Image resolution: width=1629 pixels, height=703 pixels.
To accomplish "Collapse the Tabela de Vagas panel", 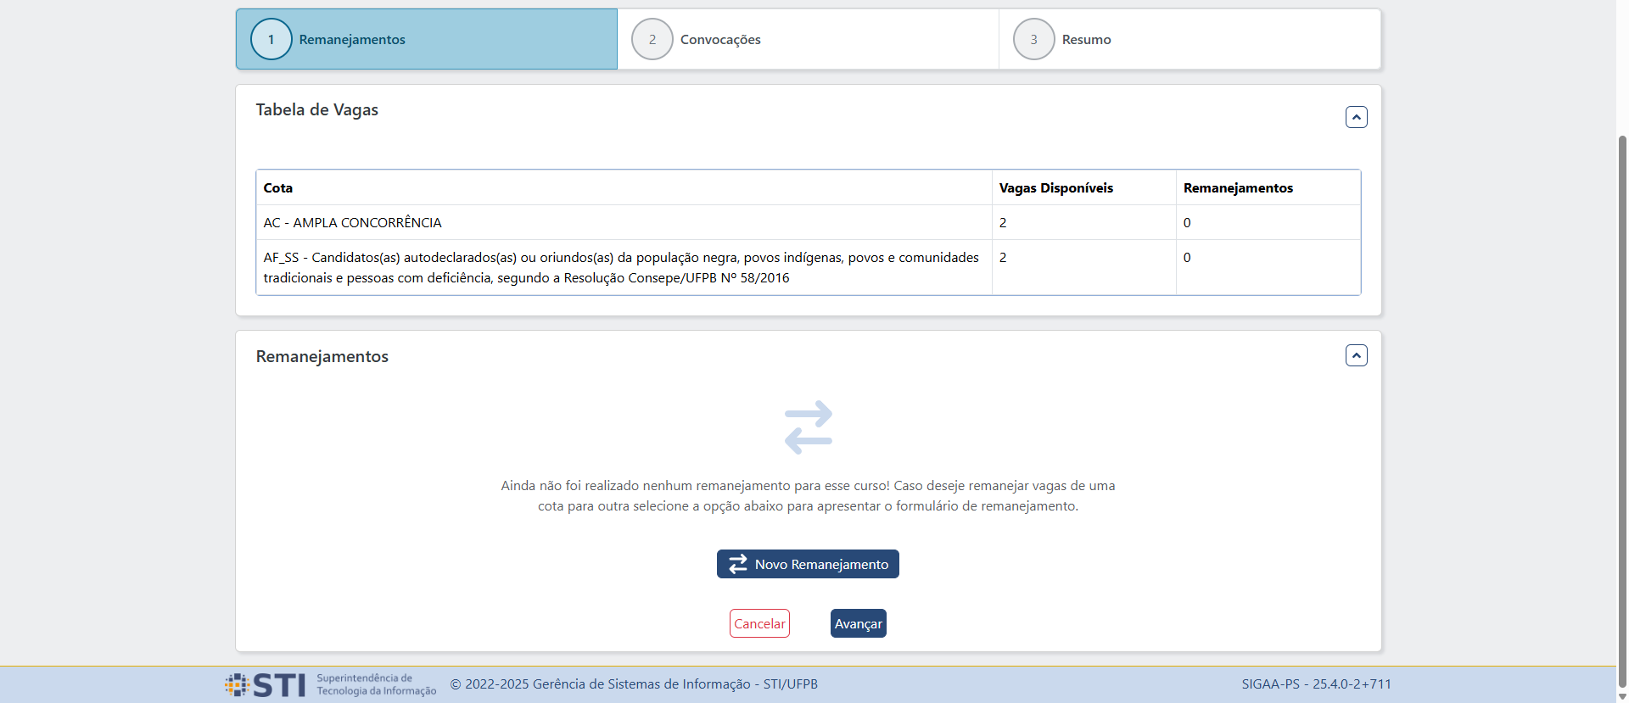I will tap(1356, 117).
